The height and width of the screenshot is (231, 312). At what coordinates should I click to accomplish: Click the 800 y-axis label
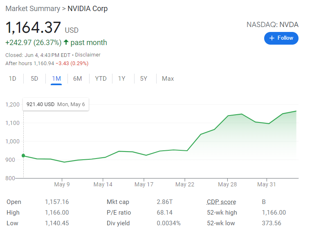click(x=10, y=178)
